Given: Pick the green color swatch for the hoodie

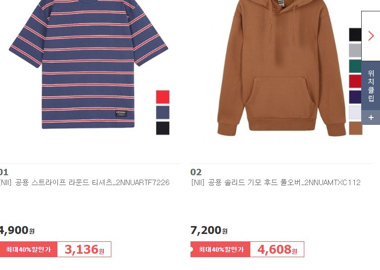Looking at the screenshot, I should click(x=355, y=66).
